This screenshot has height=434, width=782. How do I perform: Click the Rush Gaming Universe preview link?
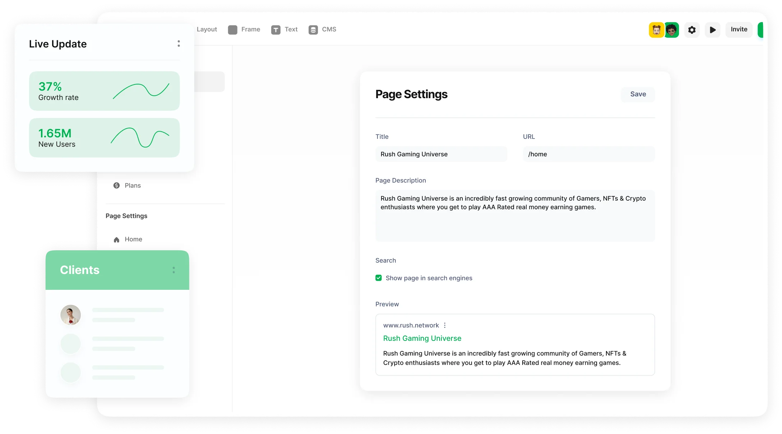[x=422, y=338]
